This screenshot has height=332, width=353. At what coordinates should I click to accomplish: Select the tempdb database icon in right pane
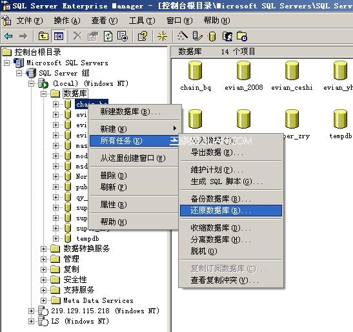click(x=340, y=119)
